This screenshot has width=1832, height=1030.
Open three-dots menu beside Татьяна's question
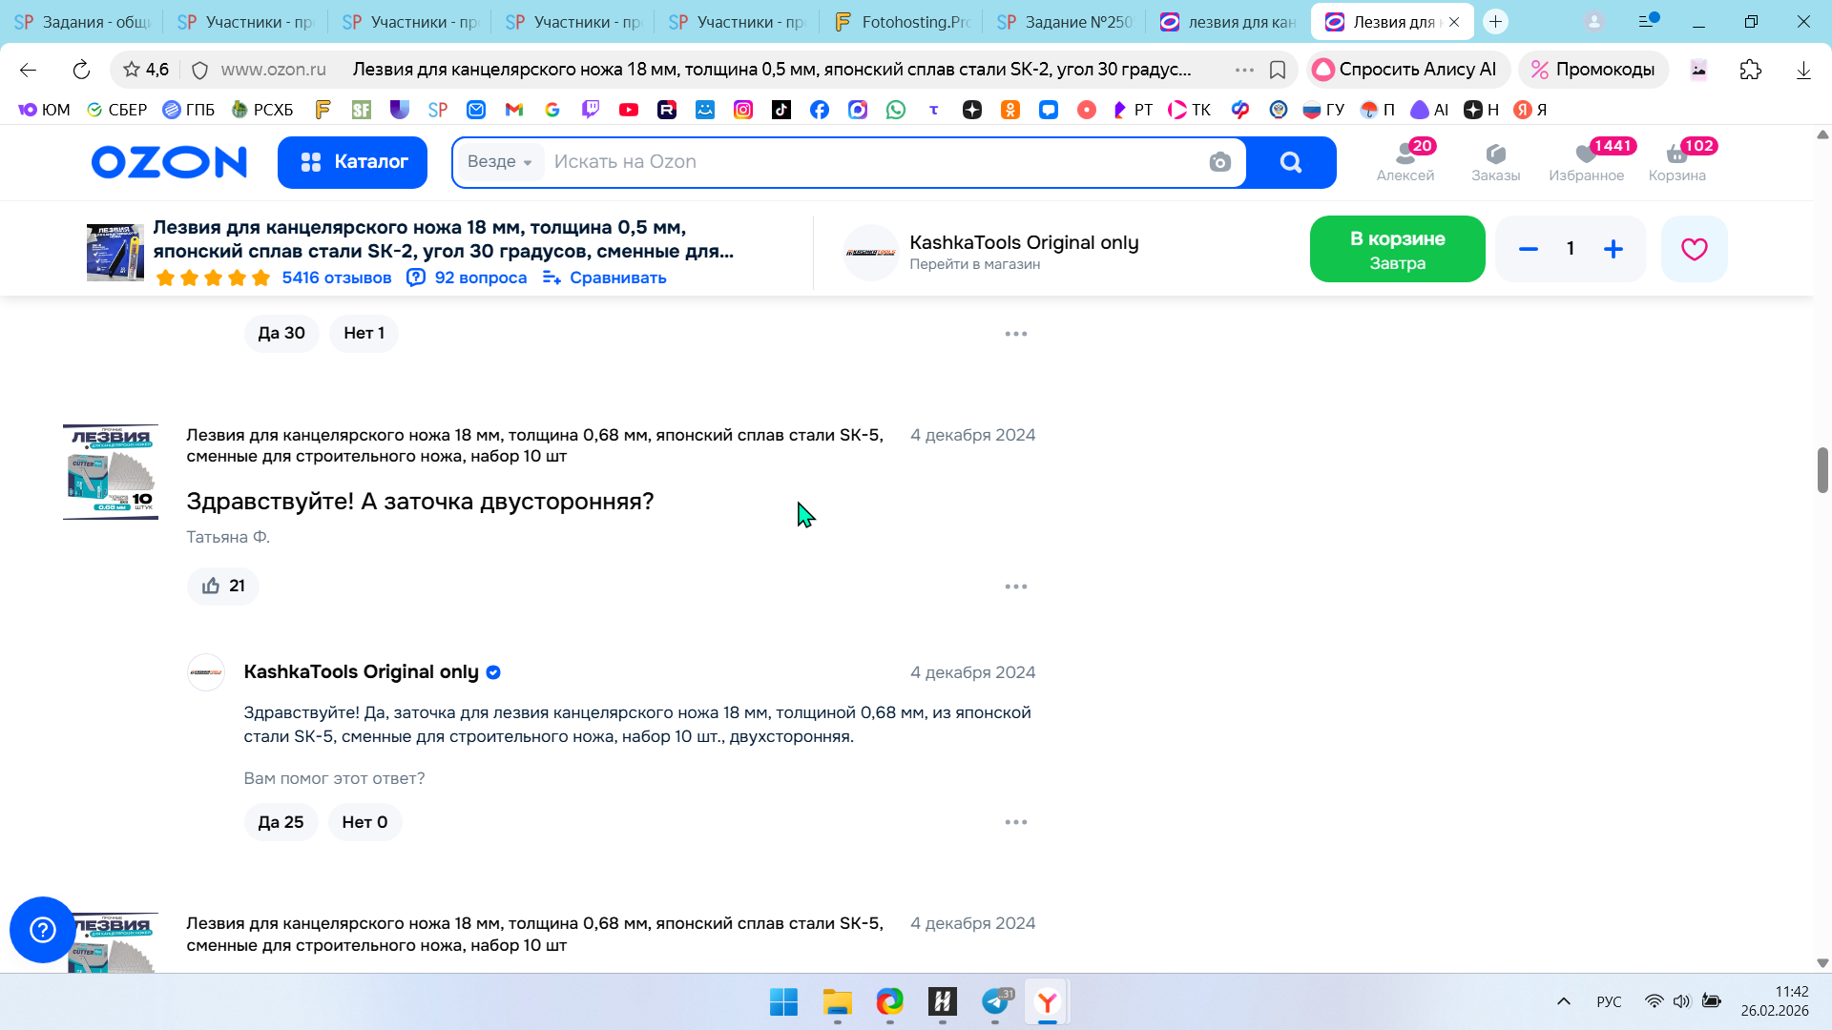(x=1015, y=587)
